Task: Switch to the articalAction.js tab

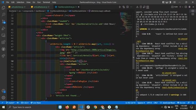Action: pos(17,7)
